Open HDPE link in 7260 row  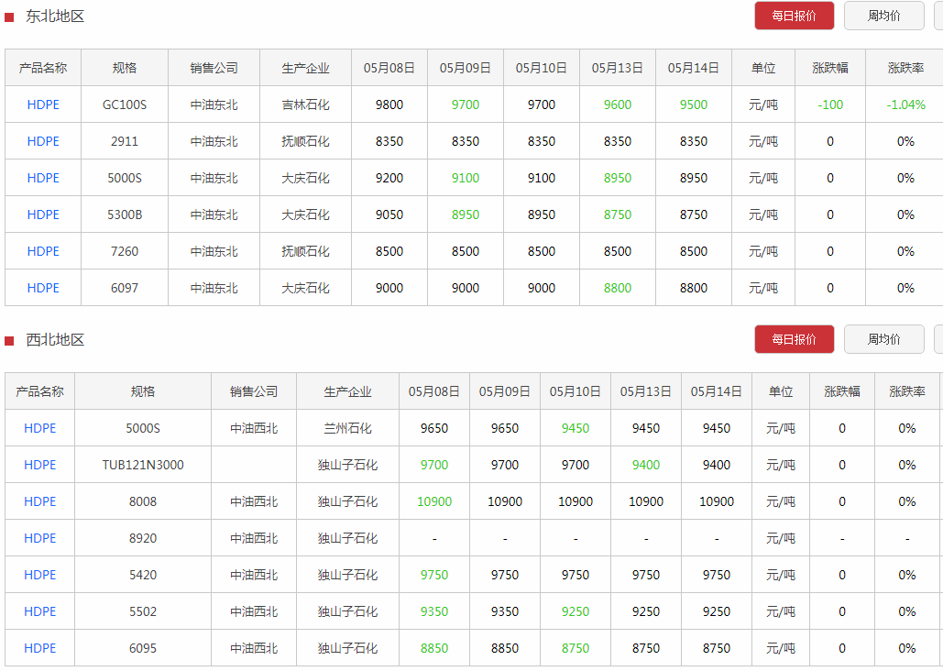click(43, 251)
